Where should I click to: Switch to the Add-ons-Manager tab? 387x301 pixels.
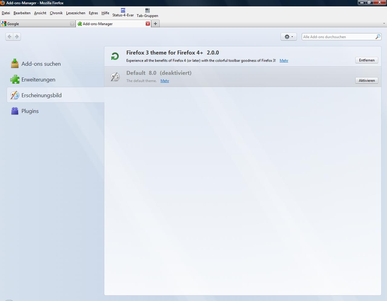(x=113, y=24)
